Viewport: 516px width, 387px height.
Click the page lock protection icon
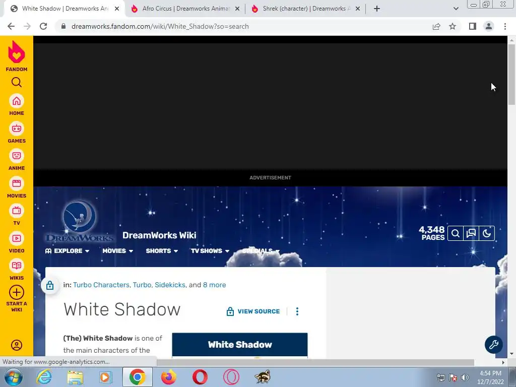pos(50,285)
